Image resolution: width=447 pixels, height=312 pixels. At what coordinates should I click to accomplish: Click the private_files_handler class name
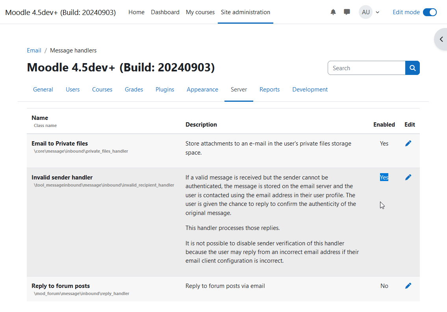coord(81,151)
